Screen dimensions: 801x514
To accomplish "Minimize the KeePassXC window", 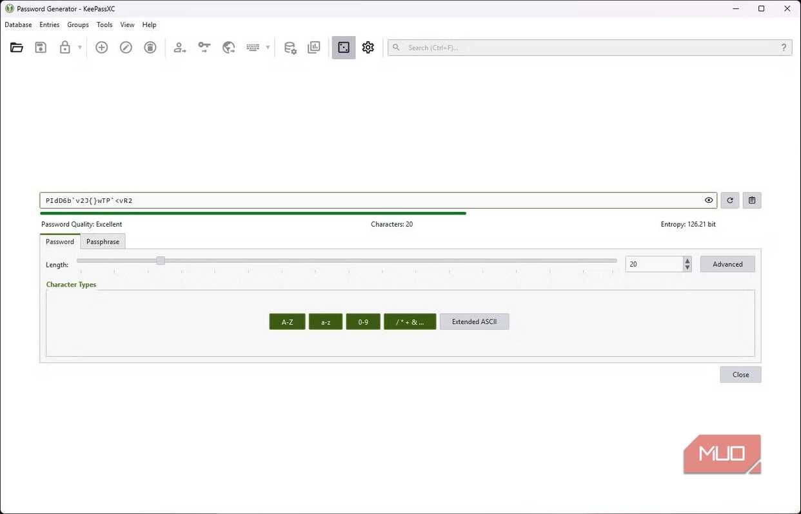I will coord(736,8).
